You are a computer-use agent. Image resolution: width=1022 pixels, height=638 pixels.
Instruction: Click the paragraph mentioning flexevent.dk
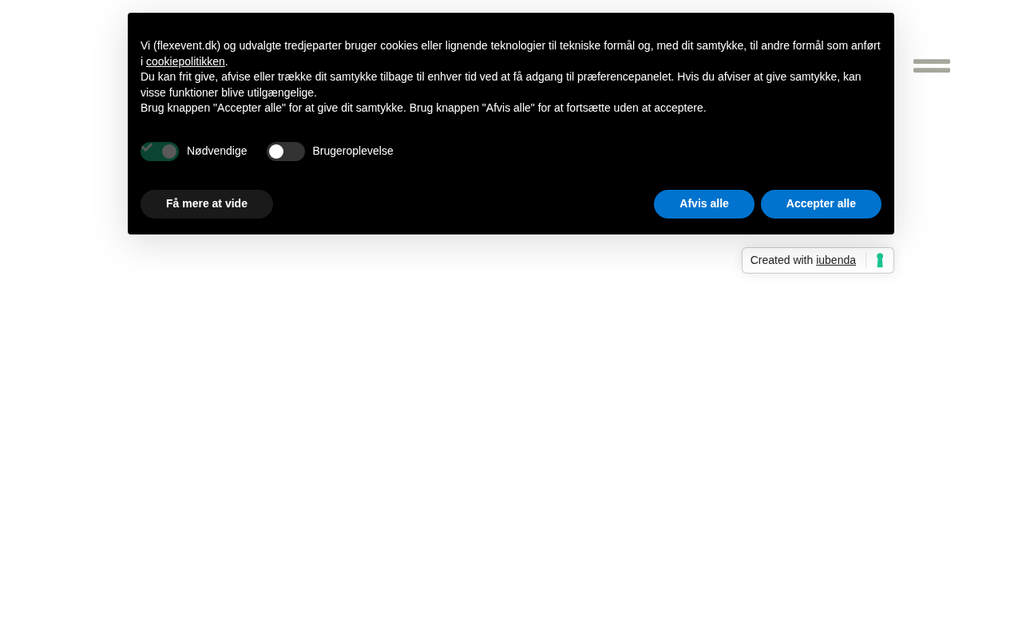510,53
